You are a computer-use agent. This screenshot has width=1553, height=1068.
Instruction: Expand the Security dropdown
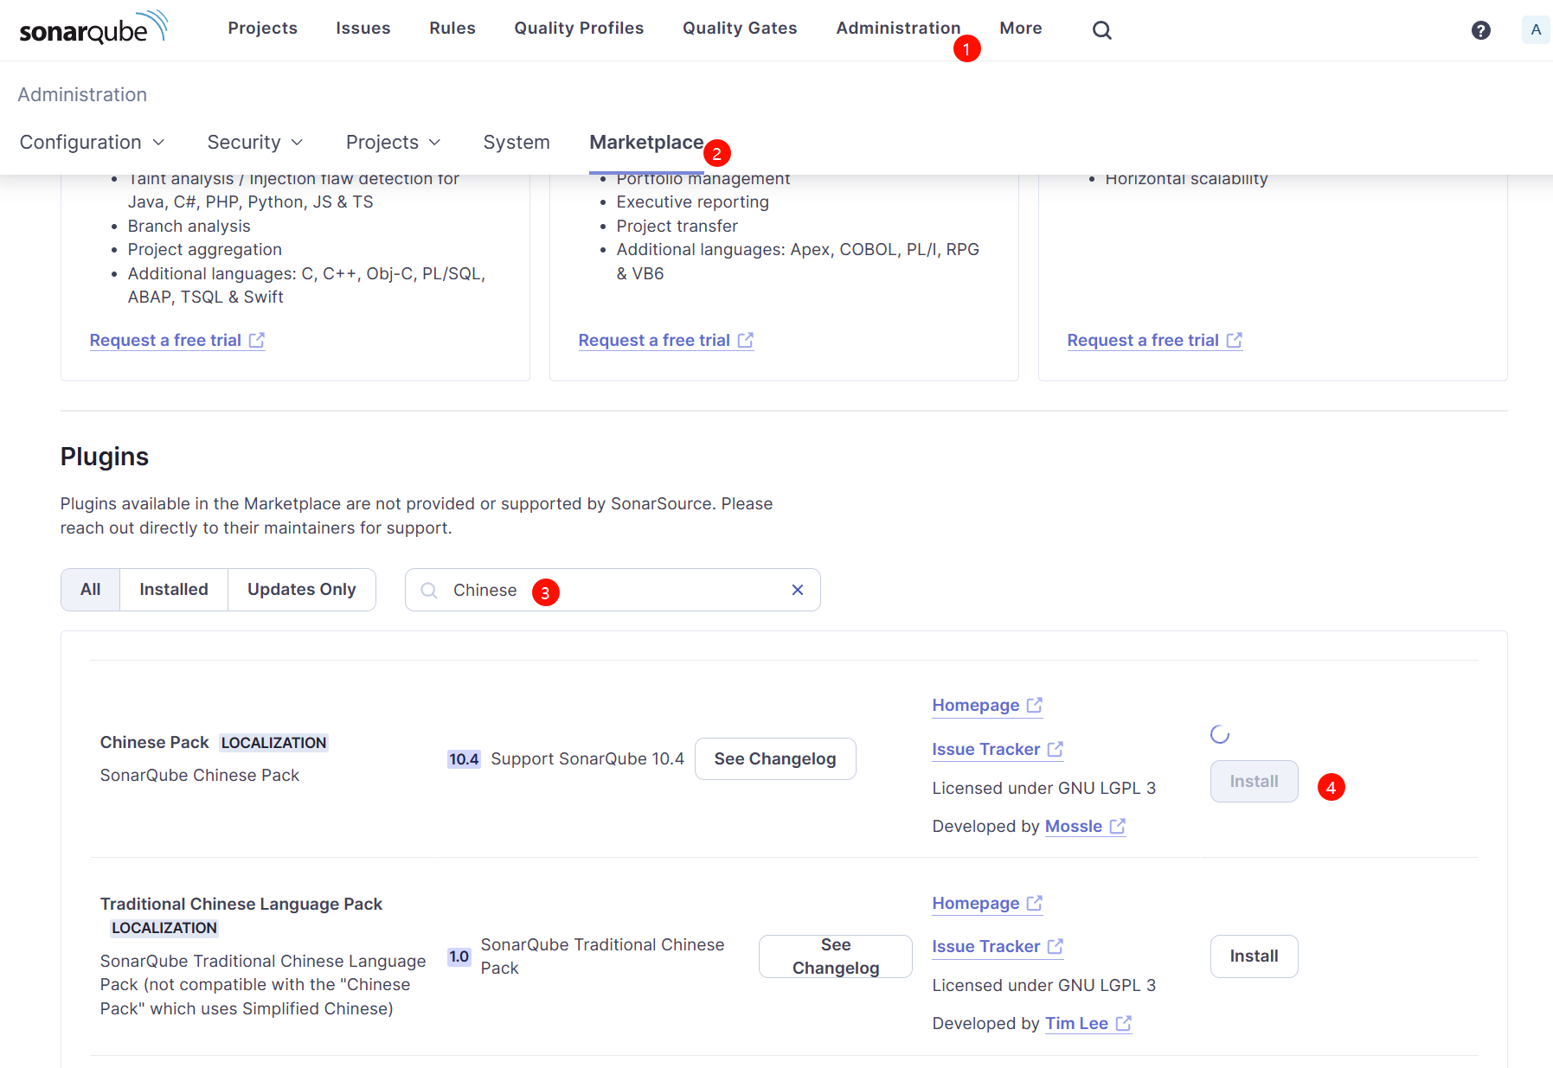tap(254, 143)
